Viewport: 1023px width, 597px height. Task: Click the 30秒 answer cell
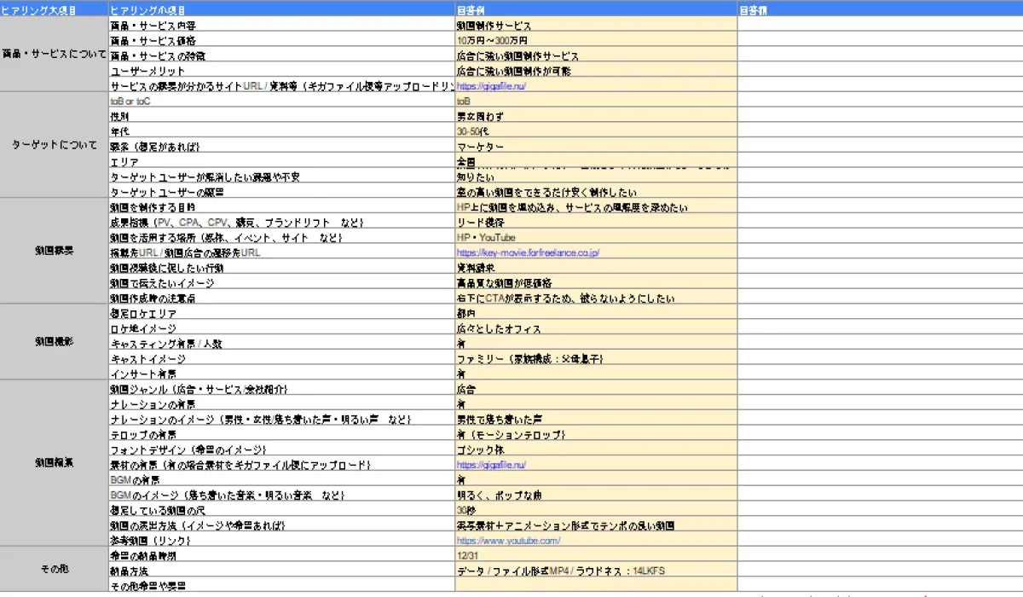point(596,511)
